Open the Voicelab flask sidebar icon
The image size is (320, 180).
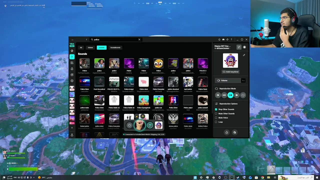[x=72, y=69]
